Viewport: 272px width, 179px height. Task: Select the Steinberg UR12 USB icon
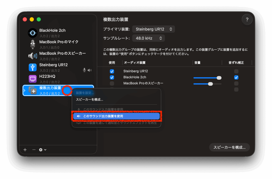tap(33, 67)
